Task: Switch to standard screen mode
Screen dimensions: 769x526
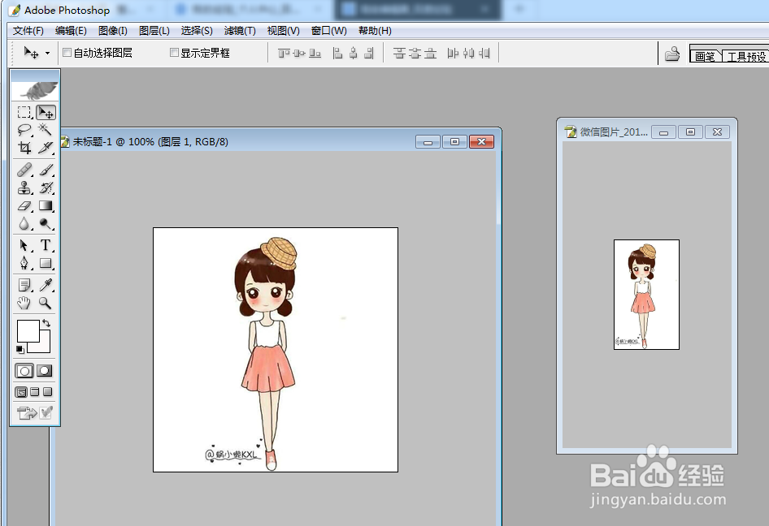Action: [21, 392]
